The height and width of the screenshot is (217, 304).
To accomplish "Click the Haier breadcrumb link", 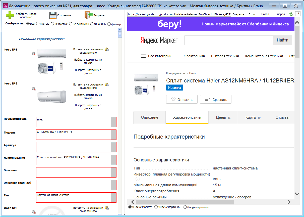I will point(193,73).
